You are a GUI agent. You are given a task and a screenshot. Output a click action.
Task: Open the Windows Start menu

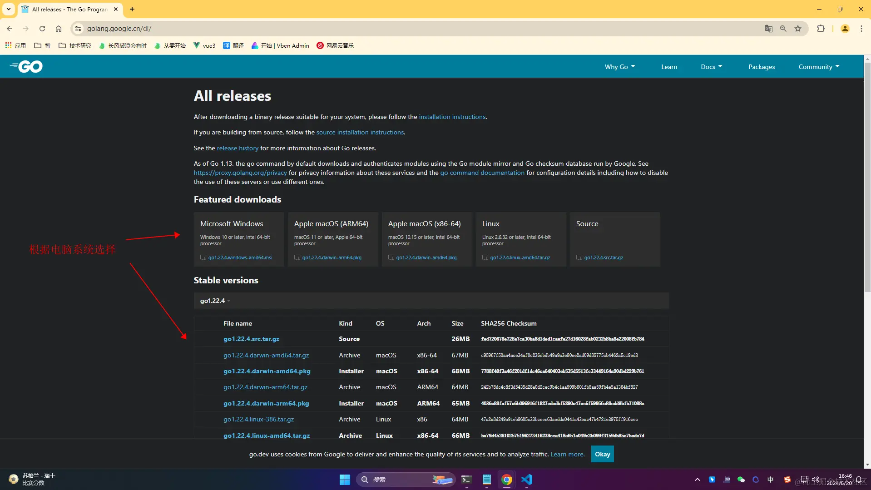click(x=345, y=480)
